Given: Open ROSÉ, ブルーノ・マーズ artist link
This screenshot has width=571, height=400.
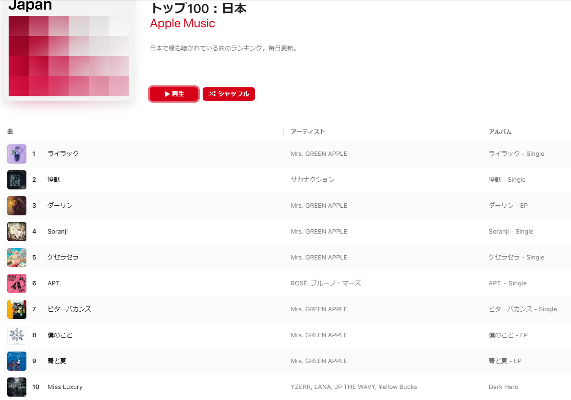Looking at the screenshot, I should point(326,283).
